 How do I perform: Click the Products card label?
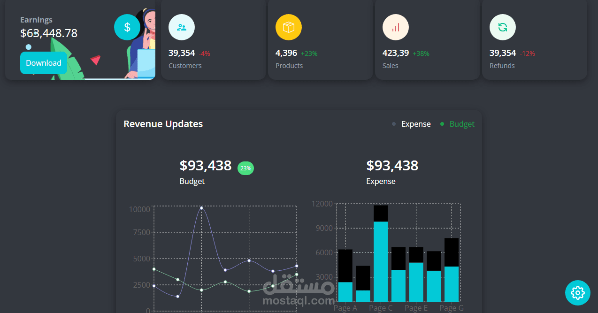pyautogui.click(x=289, y=66)
